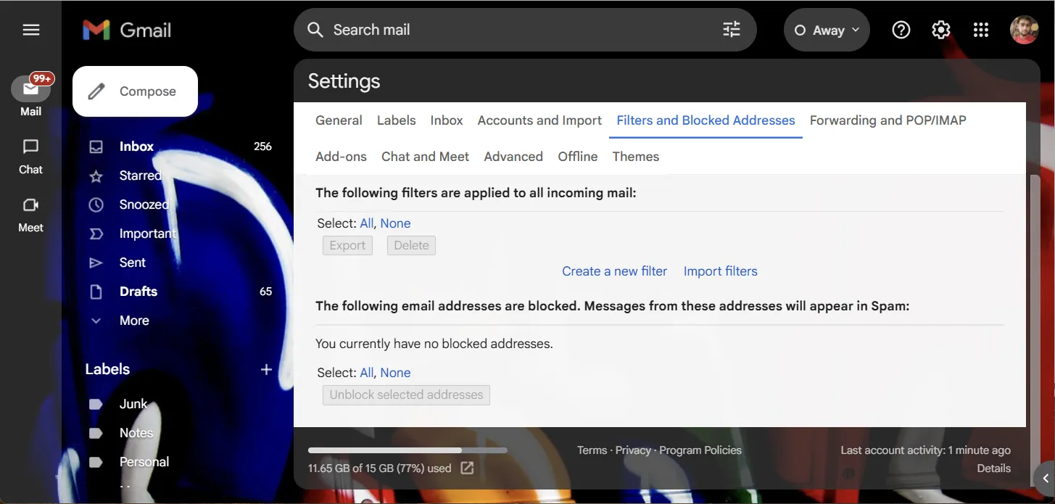This screenshot has width=1055, height=504.
Task: Open the Google apps grid
Action: point(980,30)
